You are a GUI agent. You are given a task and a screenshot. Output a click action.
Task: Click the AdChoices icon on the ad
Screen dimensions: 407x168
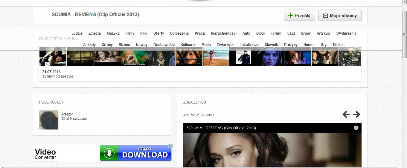click(170, 146)
